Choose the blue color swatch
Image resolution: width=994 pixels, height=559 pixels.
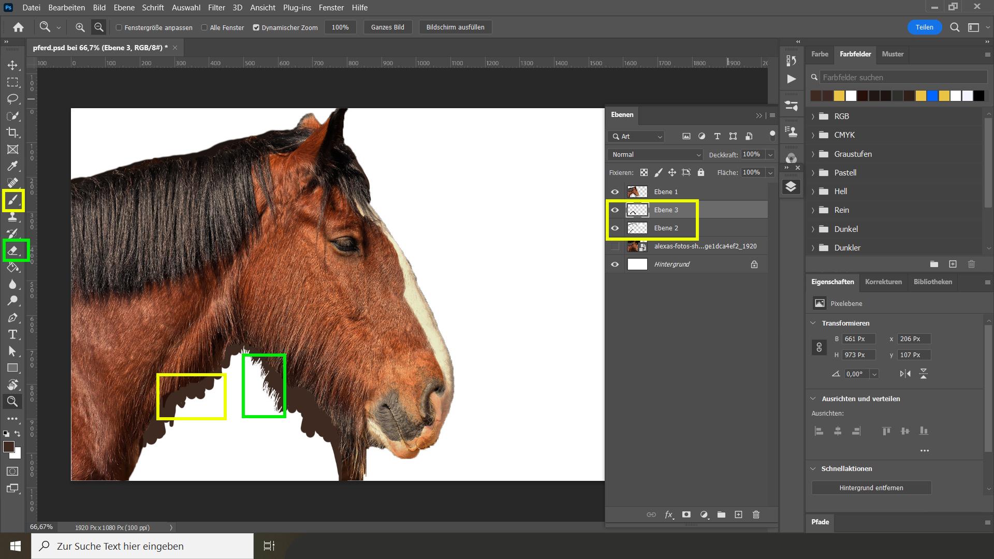pos(932,96)
